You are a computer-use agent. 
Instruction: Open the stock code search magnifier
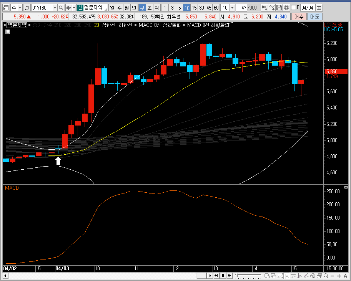[x=61, y=8]
